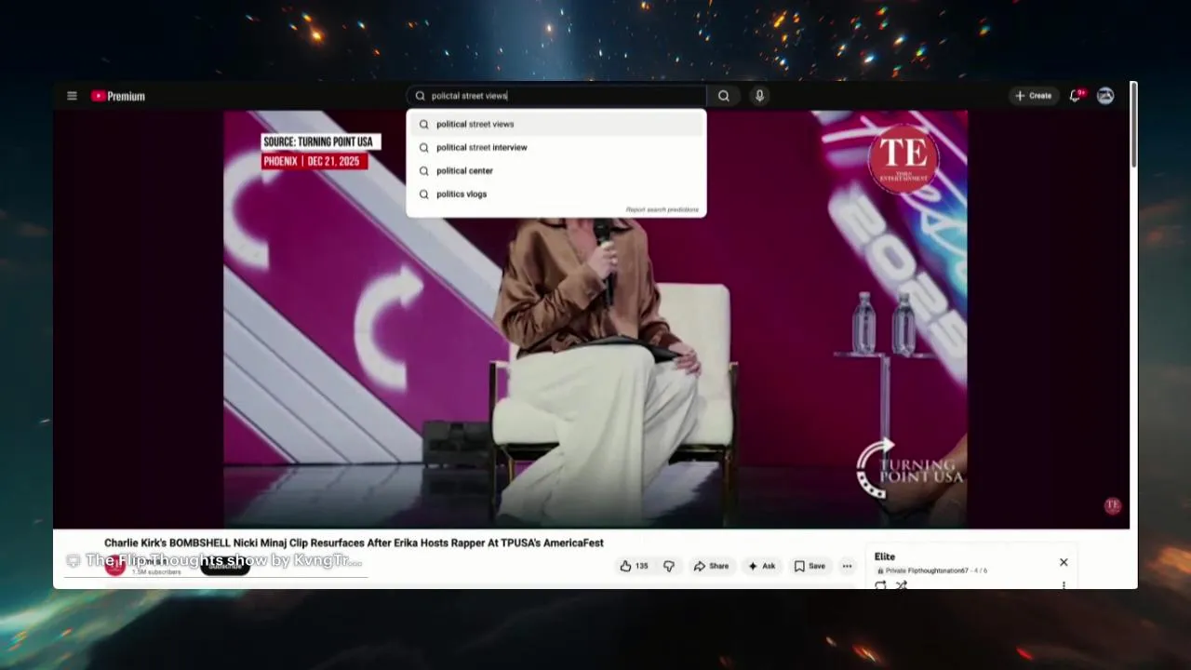1191x670 pixels.
Task: Open the YouTube hamburger guide menu
Action: [72, 96]
